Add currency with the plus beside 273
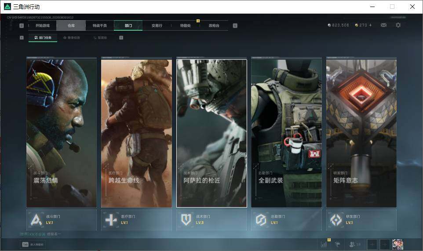The height and width of the screenshot is (251, 423). 370,25
